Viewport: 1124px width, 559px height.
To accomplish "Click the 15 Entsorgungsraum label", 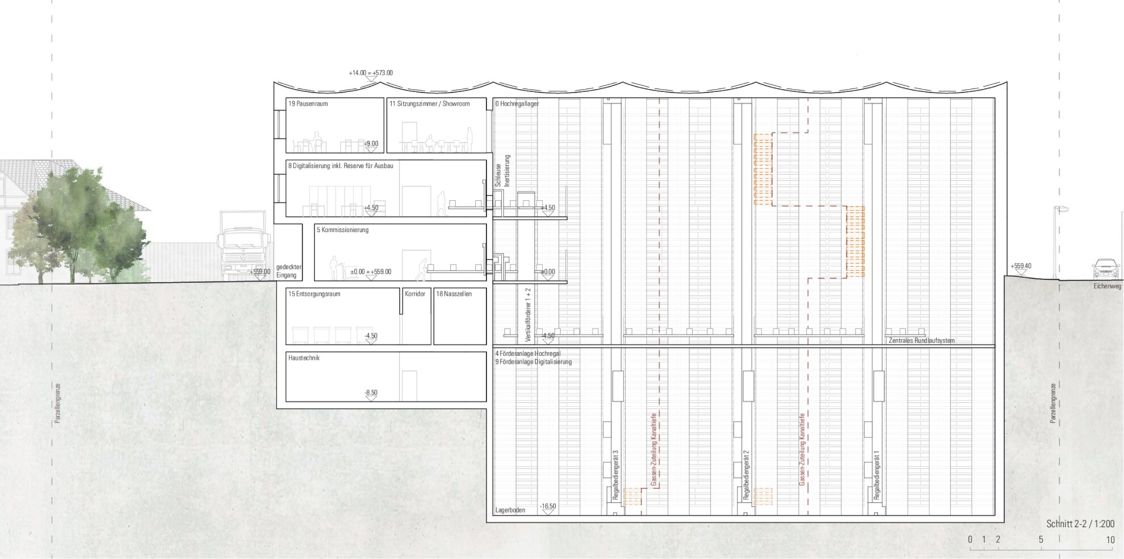I will point(314,295).
